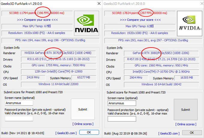
Task: Open Online scores link in v1.29.0.0 window
Action: pos(83,124)
